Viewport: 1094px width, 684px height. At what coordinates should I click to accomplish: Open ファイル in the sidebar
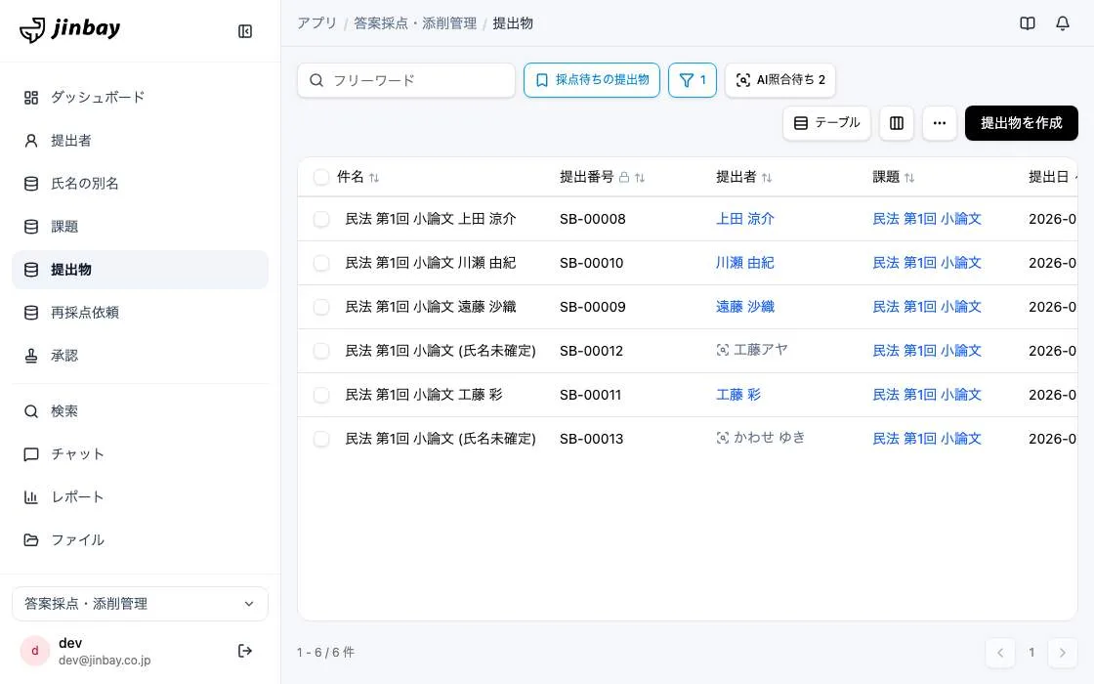[x=141, y=540]
